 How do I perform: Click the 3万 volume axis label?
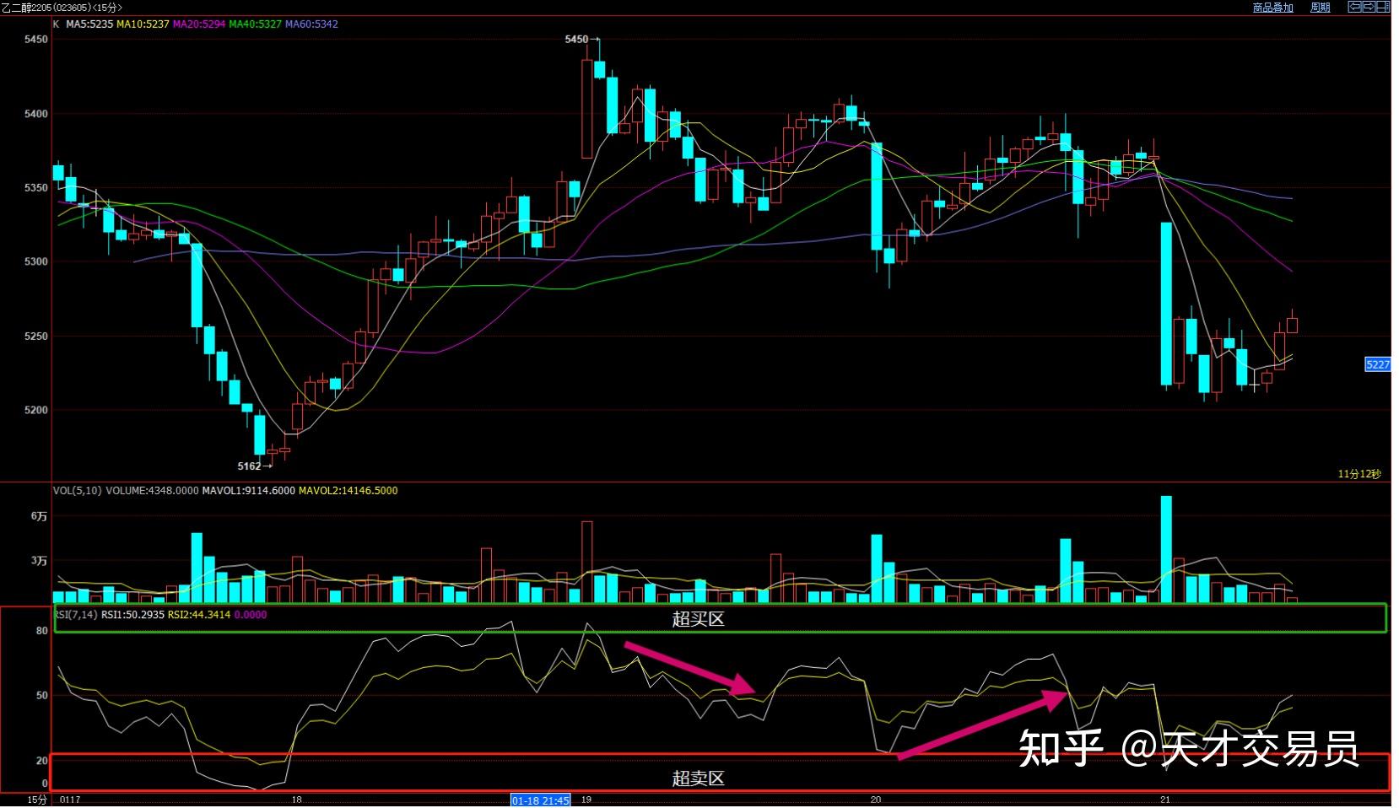(40, 560)
